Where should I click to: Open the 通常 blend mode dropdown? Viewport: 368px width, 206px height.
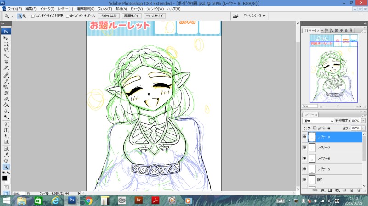(x=318, y=121)
